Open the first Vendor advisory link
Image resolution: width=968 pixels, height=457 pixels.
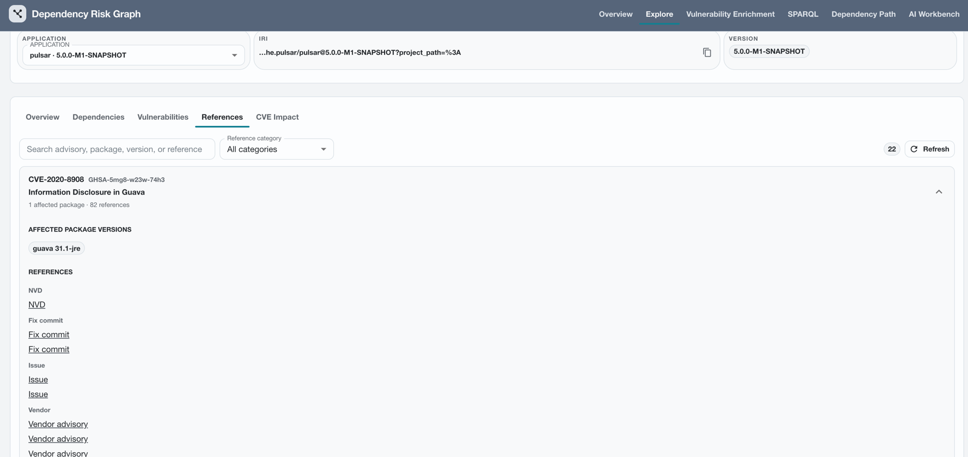(58, 424)
